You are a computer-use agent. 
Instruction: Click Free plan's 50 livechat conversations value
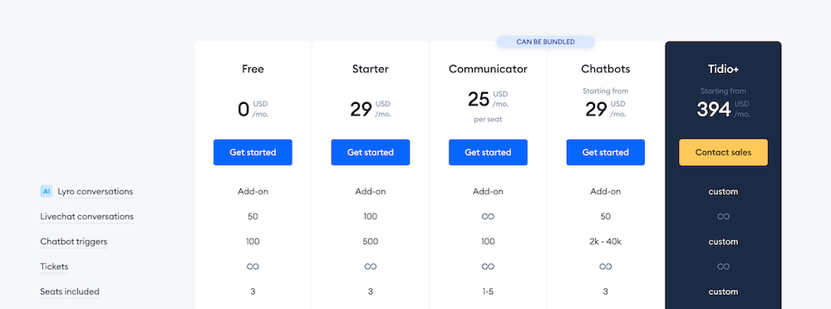[253, 216]
